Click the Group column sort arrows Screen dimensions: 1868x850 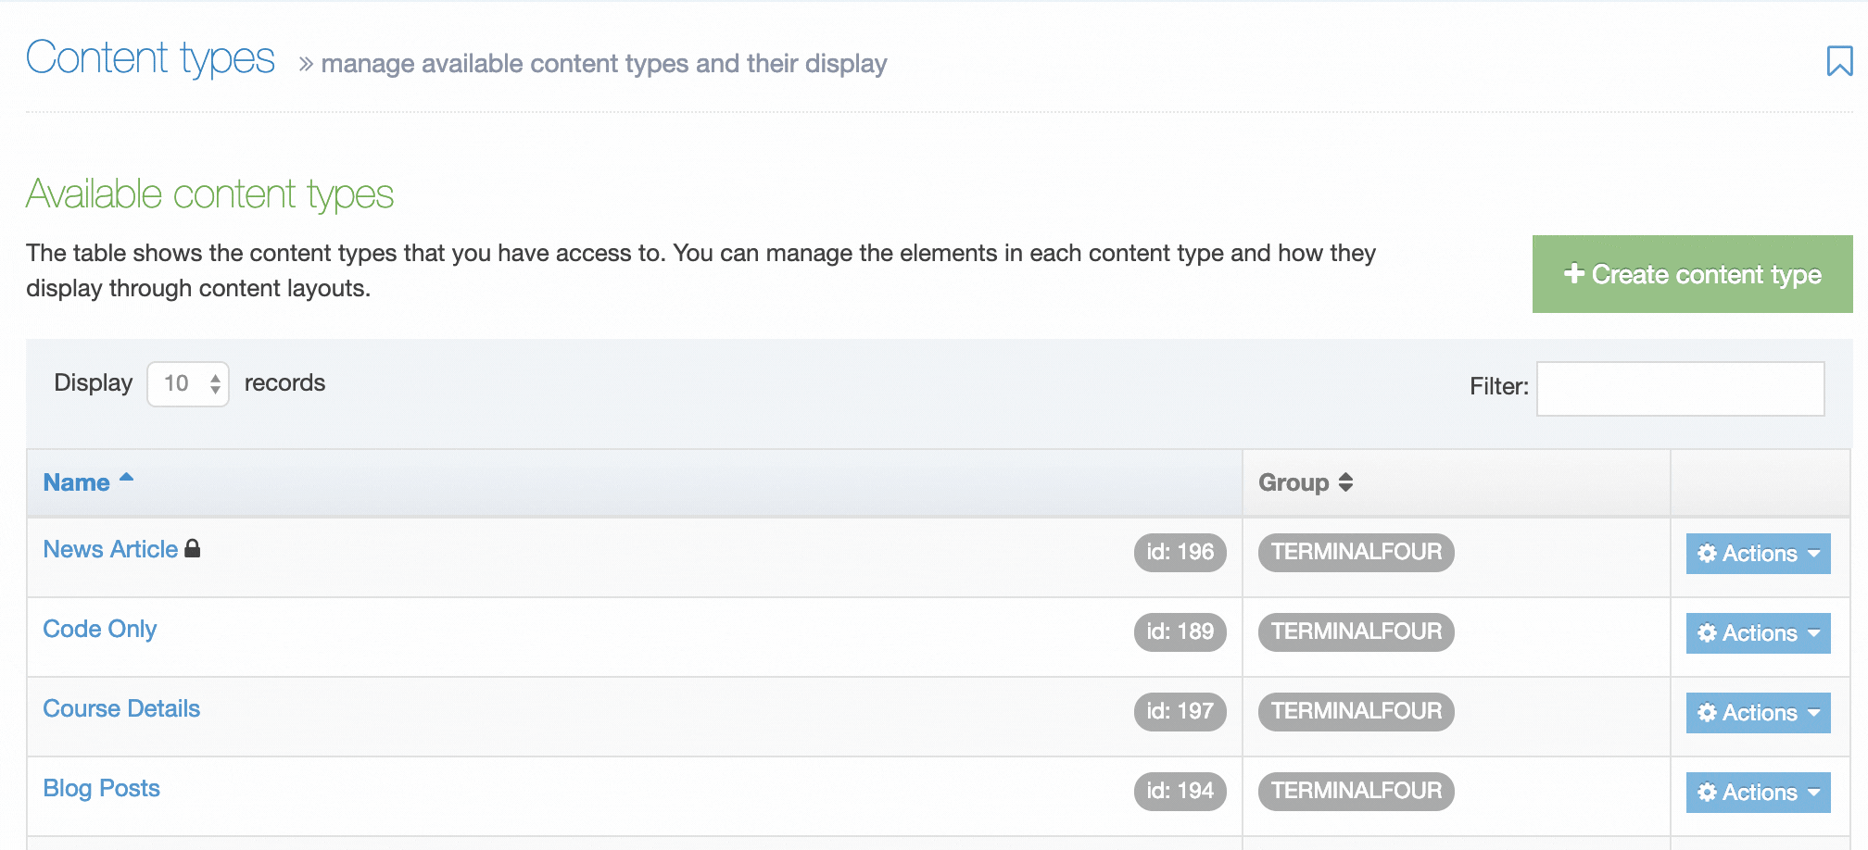pos(1345,482)
